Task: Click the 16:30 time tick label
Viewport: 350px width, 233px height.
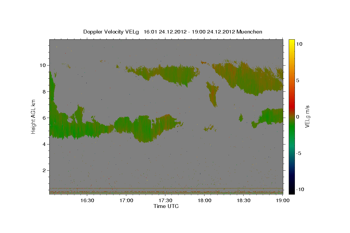Action: [87, 201]
